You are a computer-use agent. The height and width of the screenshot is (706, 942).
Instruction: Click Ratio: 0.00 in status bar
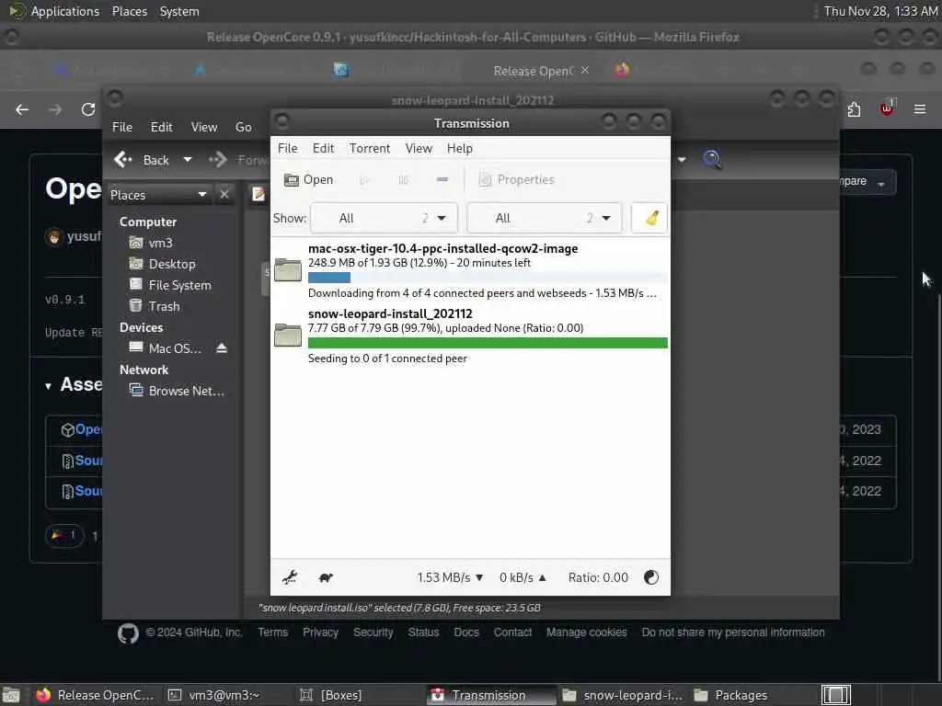[598, 577]
